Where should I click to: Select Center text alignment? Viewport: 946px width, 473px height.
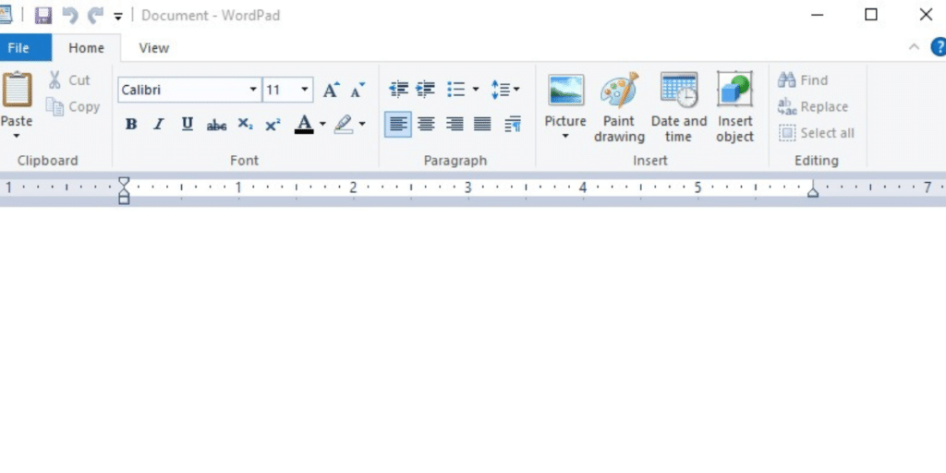coord(427,125)
